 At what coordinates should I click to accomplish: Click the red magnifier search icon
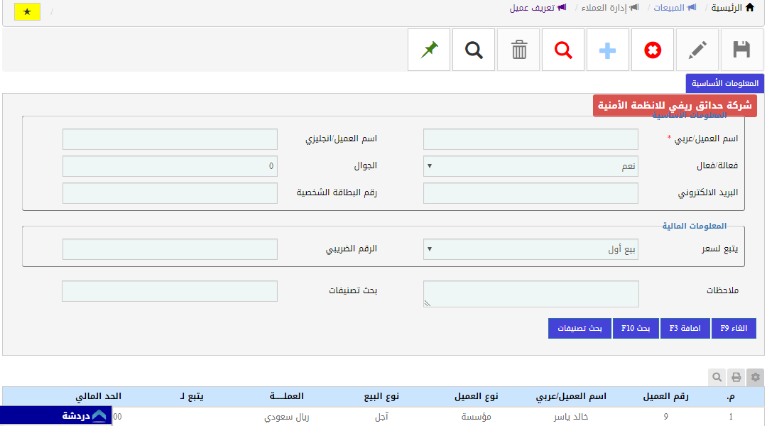pyautogui.click(x=563, y=50)
